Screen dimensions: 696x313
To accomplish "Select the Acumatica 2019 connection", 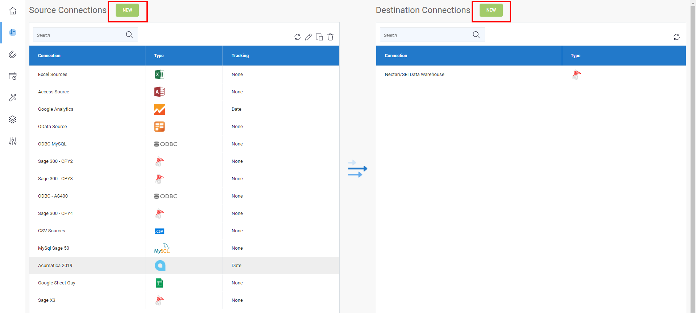I will [x=55, y=266].
